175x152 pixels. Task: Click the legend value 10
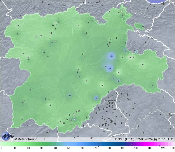tap(15, 148)
